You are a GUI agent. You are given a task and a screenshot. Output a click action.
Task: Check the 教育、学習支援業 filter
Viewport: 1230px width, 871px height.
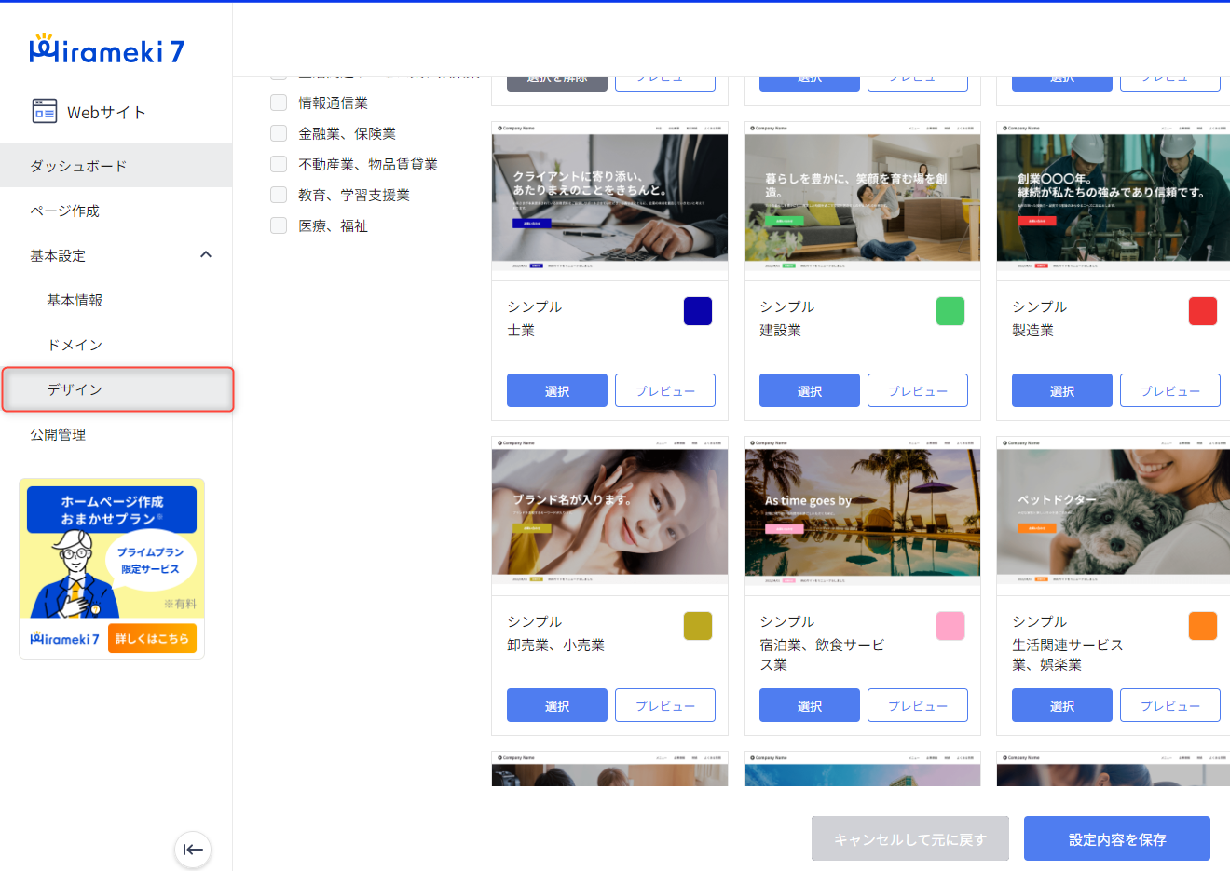(x=279, y=195)
